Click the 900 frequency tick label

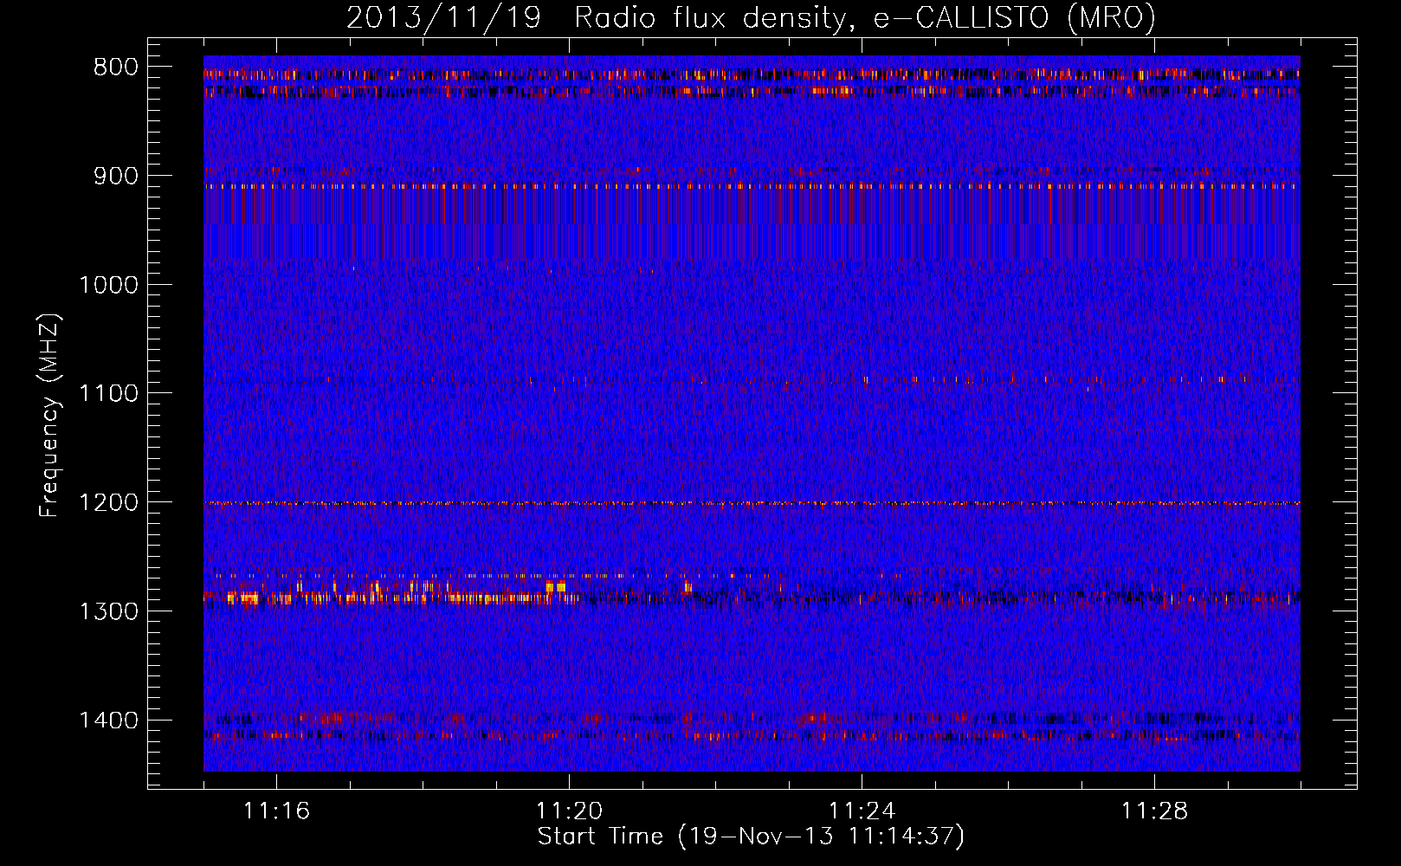(x=116, y=177)
